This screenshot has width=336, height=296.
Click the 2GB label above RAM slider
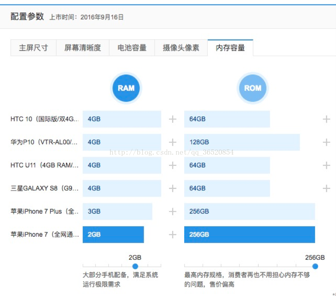(x=135, y=257)
